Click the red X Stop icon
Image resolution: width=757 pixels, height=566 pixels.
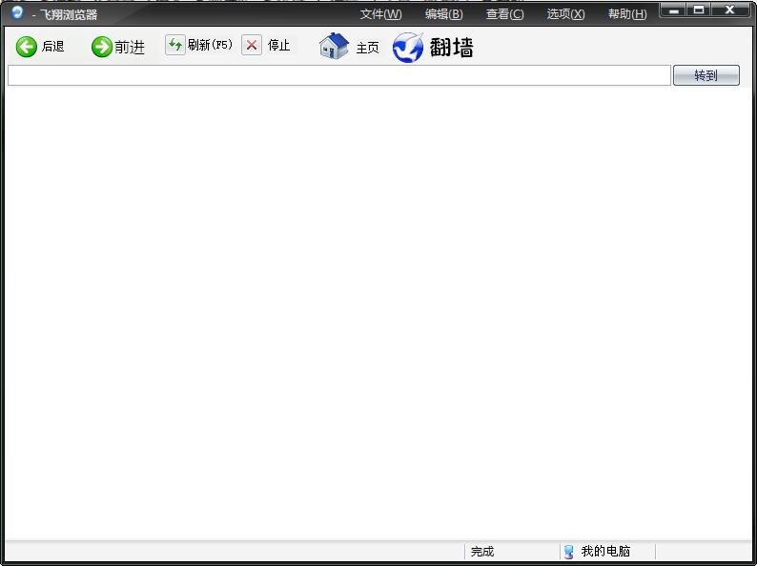[252, 46]
